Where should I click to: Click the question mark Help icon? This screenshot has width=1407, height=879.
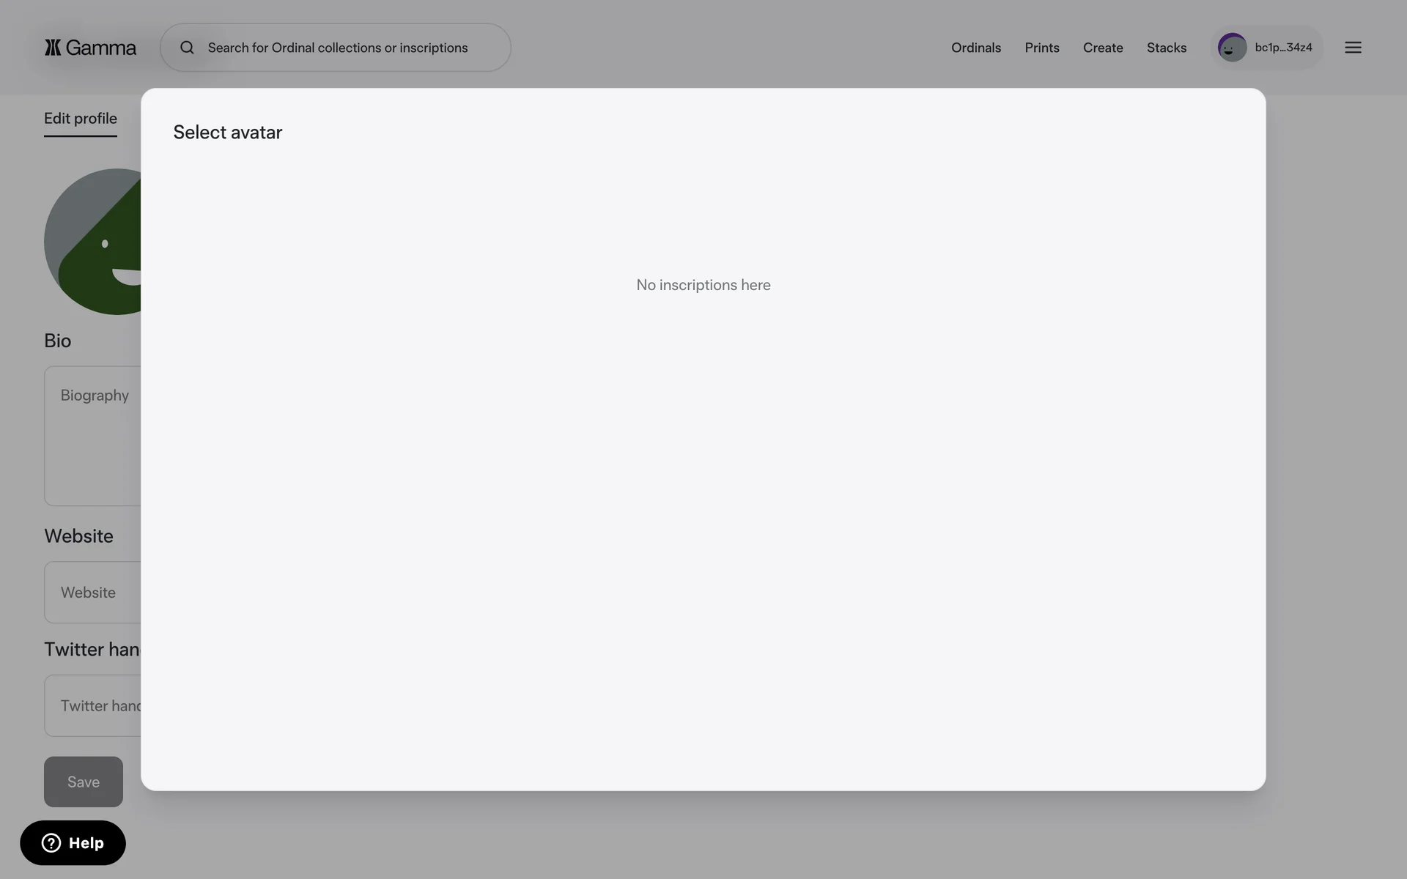pos(51,843)
